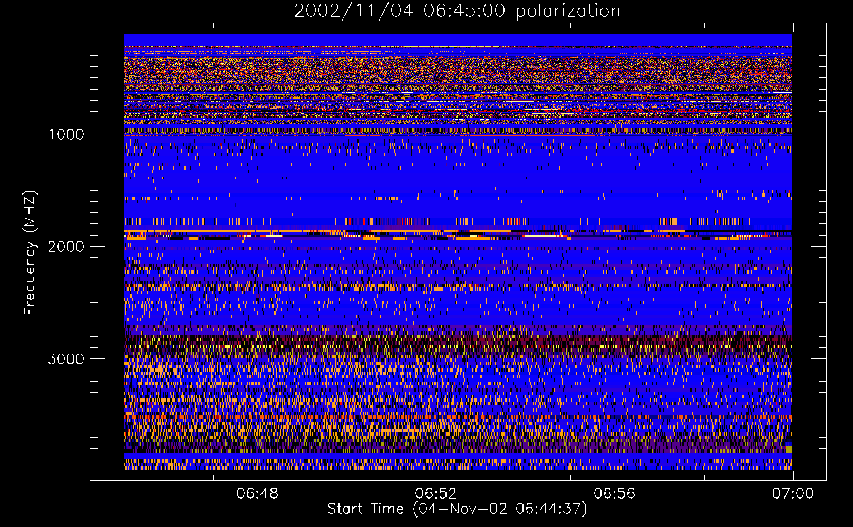Click the 3000 frequency tick label

tap(66, 359)
